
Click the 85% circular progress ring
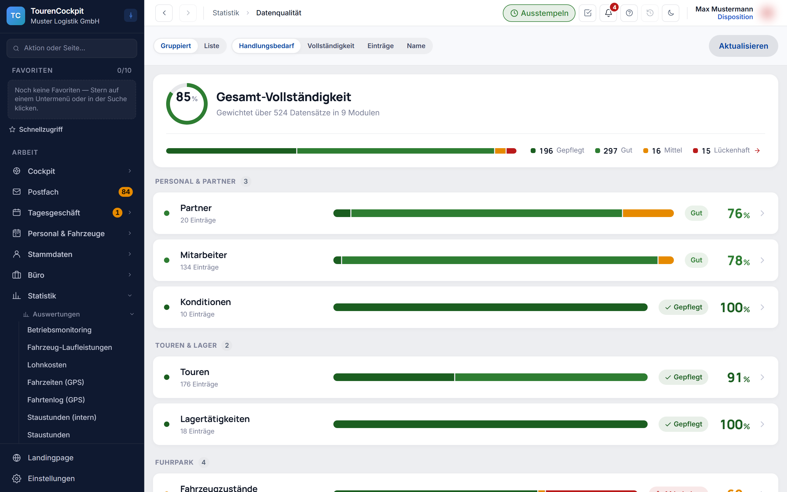(x=187, y=104)
